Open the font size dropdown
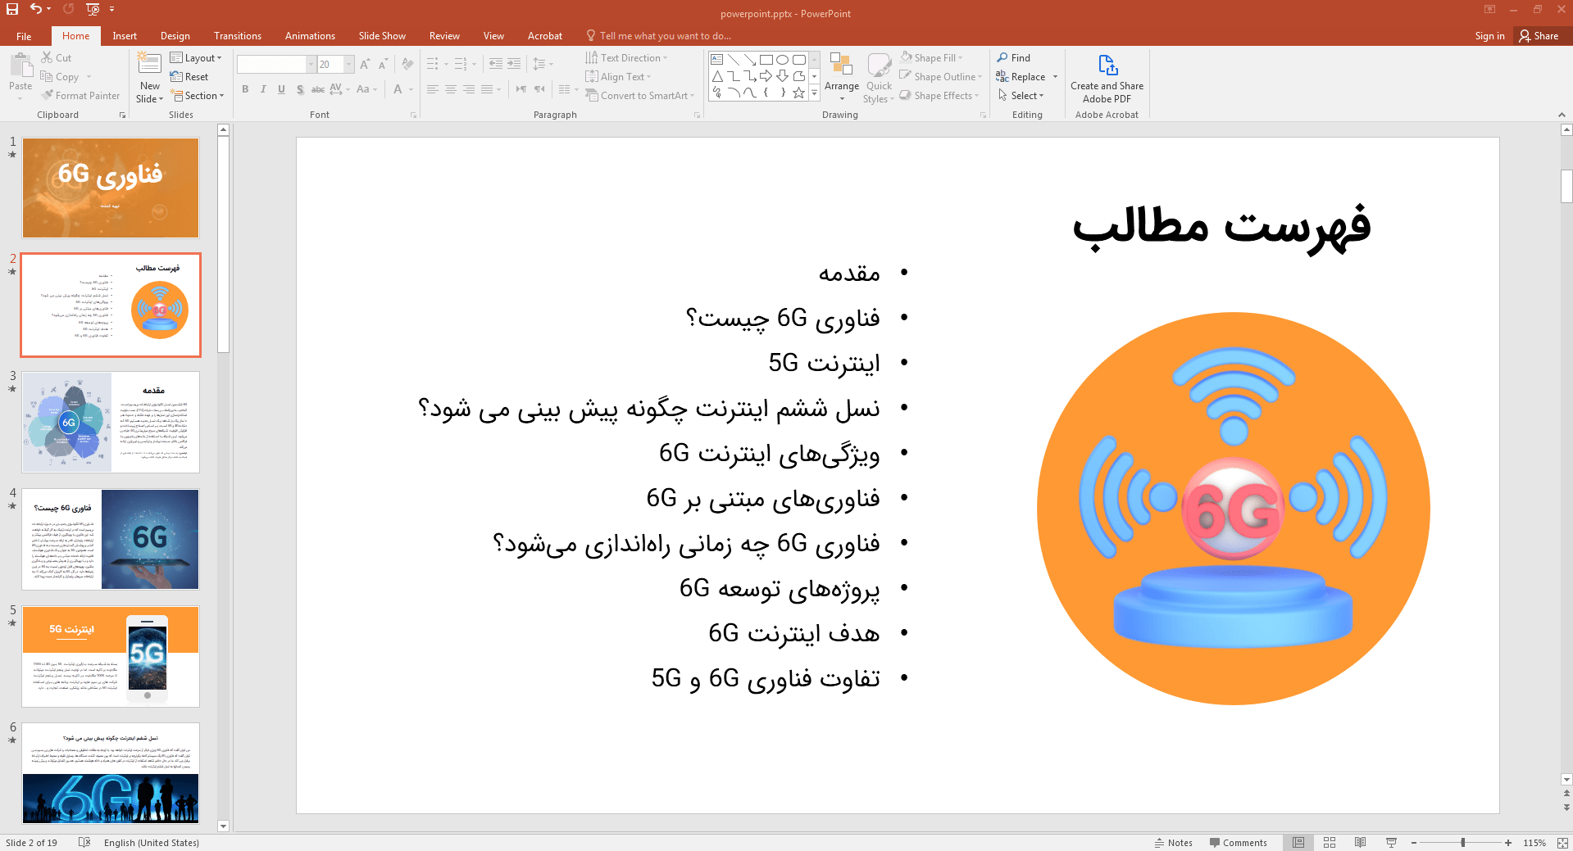 click(x=349, y=64)
